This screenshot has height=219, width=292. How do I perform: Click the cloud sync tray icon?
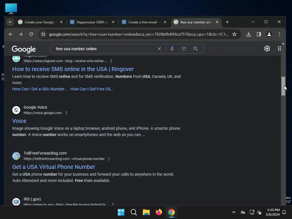(243, 212)
